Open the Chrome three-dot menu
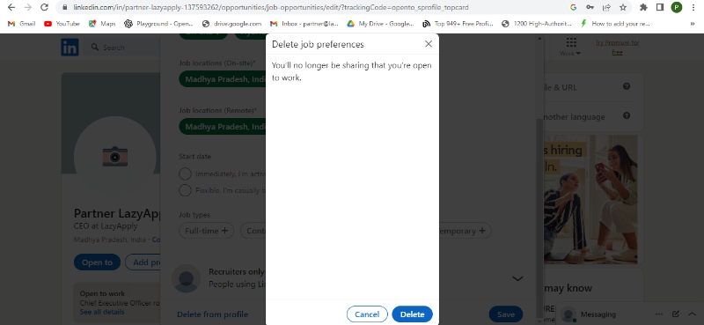Image resolution: width=704 pixels, height=325 pixels. tap(693, 7)
